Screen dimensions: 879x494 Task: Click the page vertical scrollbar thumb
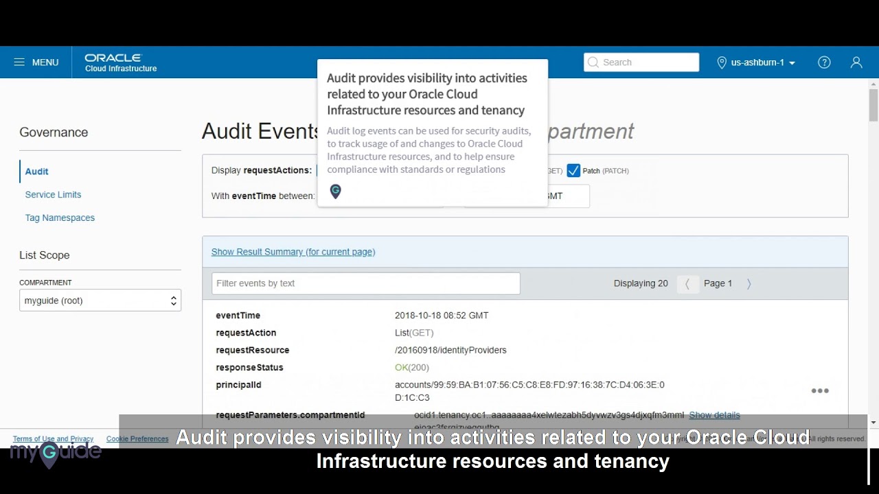[874, 104]
